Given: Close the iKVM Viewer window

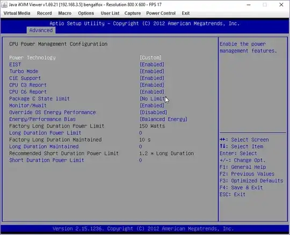Looking at the screenshot, I should (x=281, y=5).
